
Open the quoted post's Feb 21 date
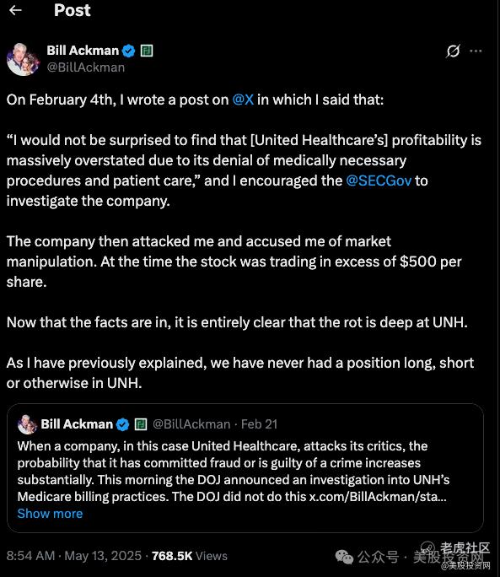click(x=259, y=424)
